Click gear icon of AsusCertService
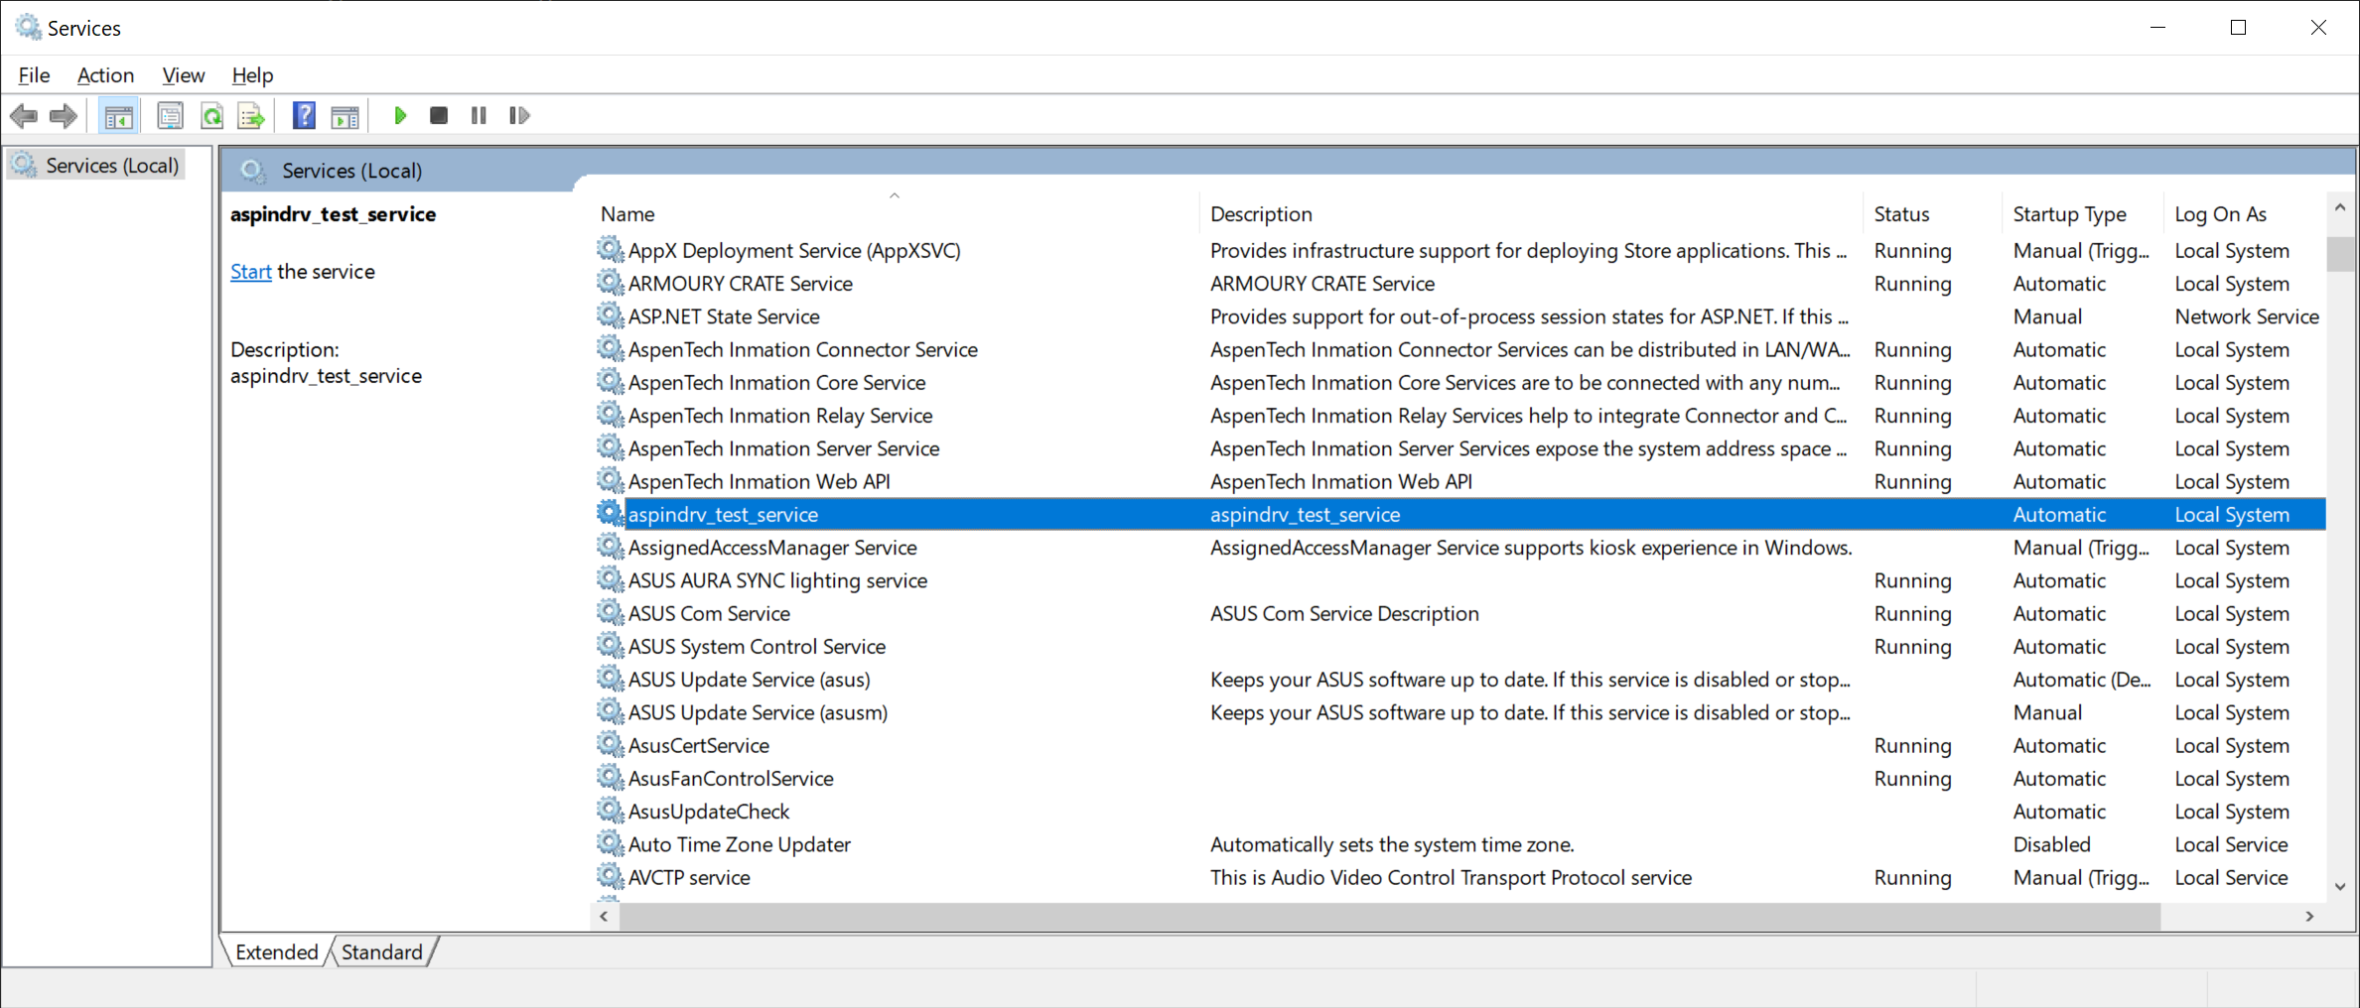The height and width of the screenshot is (1008, 2360). point(610,745)
